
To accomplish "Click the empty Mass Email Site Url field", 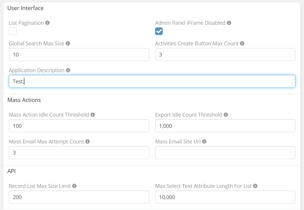I will click(x=225, y=153).
